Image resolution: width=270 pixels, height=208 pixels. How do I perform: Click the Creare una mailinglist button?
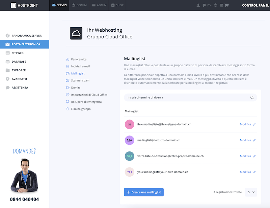pyautogui.click(x=144, y=192)
